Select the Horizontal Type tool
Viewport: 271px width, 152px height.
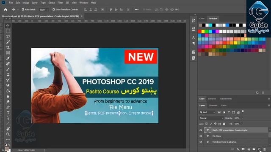coord(8,113)
